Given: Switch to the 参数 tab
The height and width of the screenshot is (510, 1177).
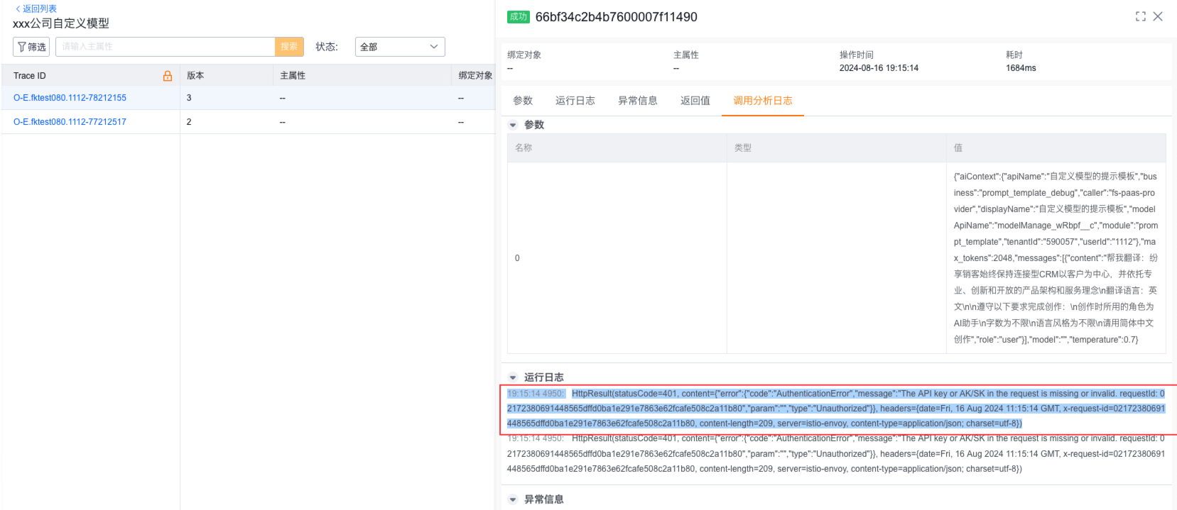Looking at the screenshot, I should tap(523, 101).
